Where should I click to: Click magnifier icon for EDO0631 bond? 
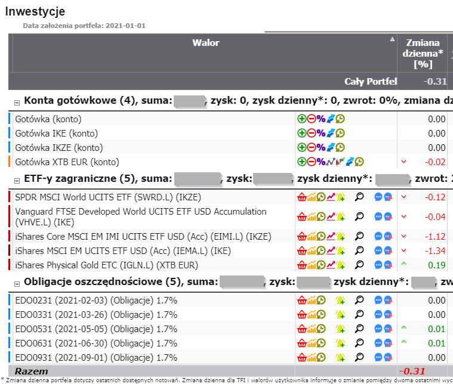click(x=359, y=343)
